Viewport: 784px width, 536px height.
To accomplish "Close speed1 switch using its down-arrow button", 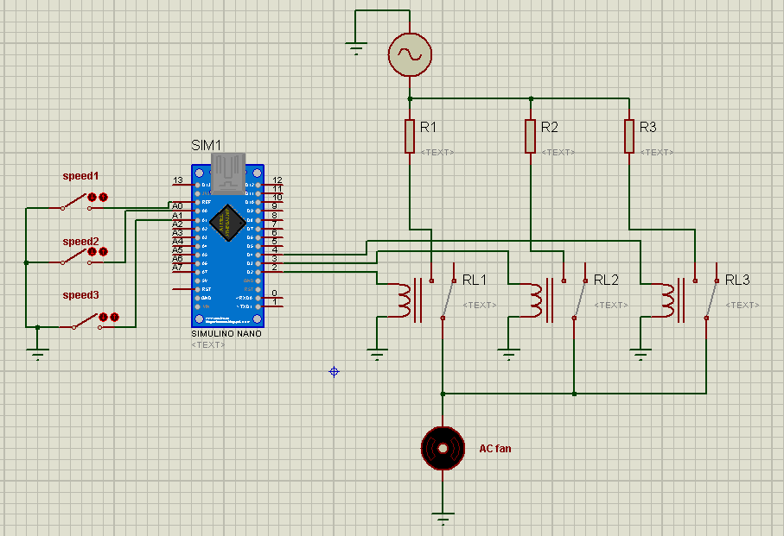I will tap(92, 198).
